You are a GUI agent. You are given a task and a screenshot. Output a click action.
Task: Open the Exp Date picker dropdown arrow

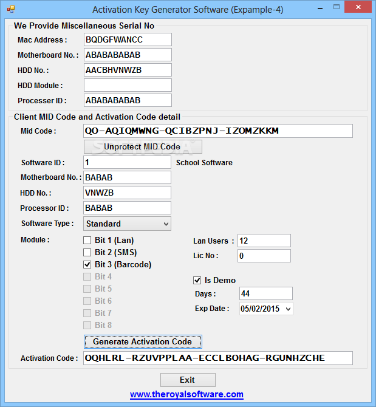(288, 309)
